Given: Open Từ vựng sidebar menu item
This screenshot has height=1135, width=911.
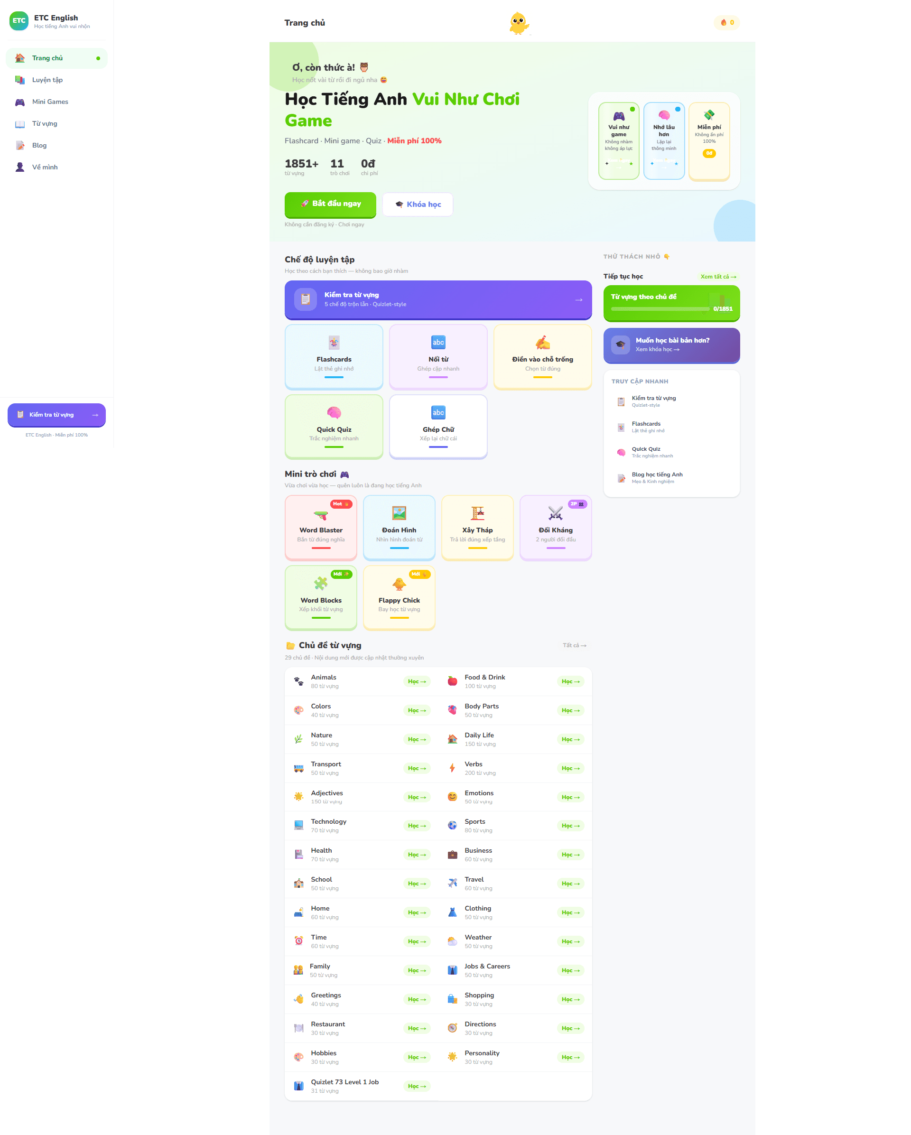Looking at the screenshot, I should click(44, 124).
